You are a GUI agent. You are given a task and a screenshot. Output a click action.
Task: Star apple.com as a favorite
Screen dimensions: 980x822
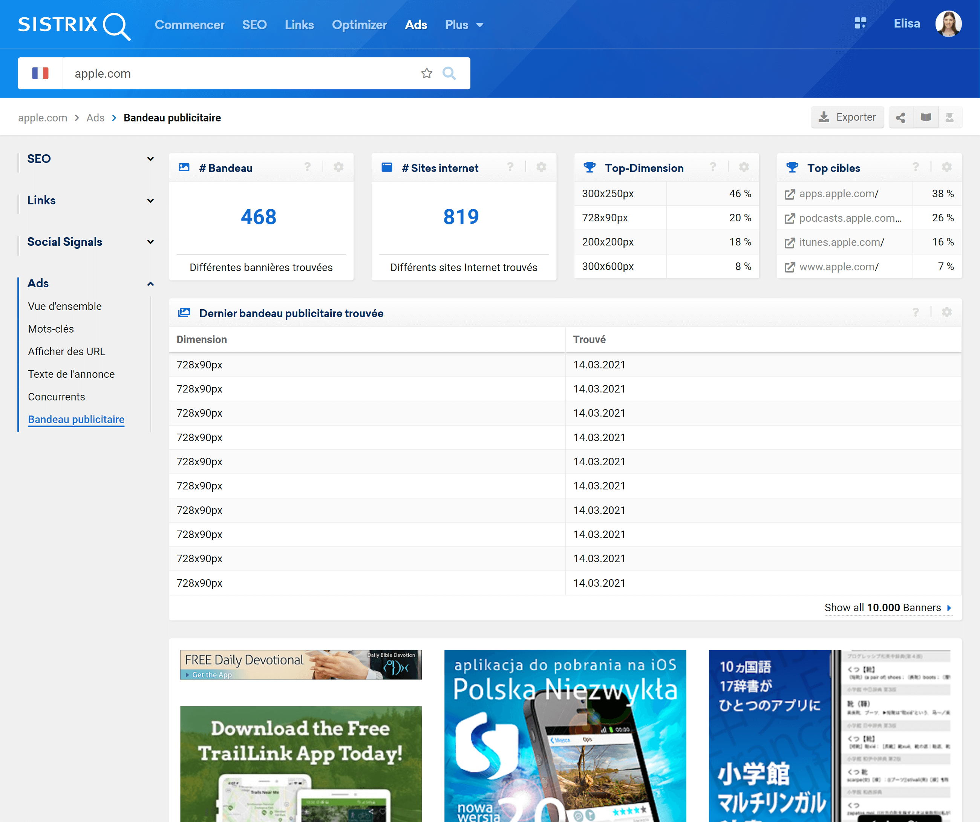(x=427, y=73)
